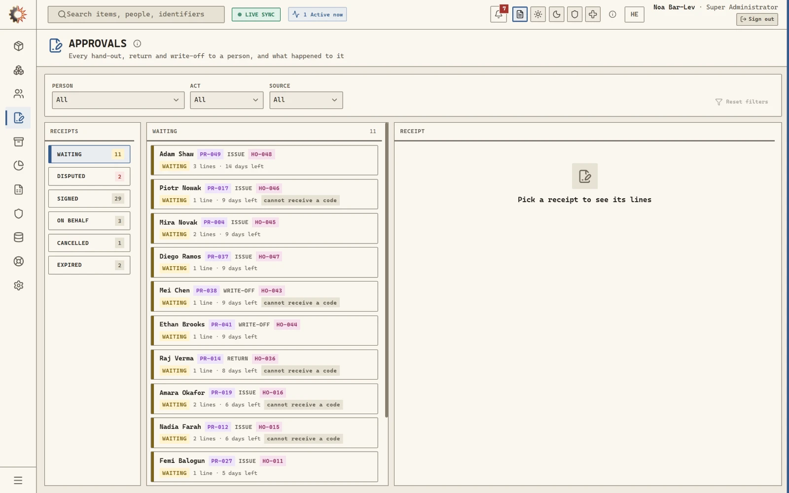The height and width of the screenshot is (493, 789).
Task: Open the notifications bell icon
Action: tap(499, 14)
